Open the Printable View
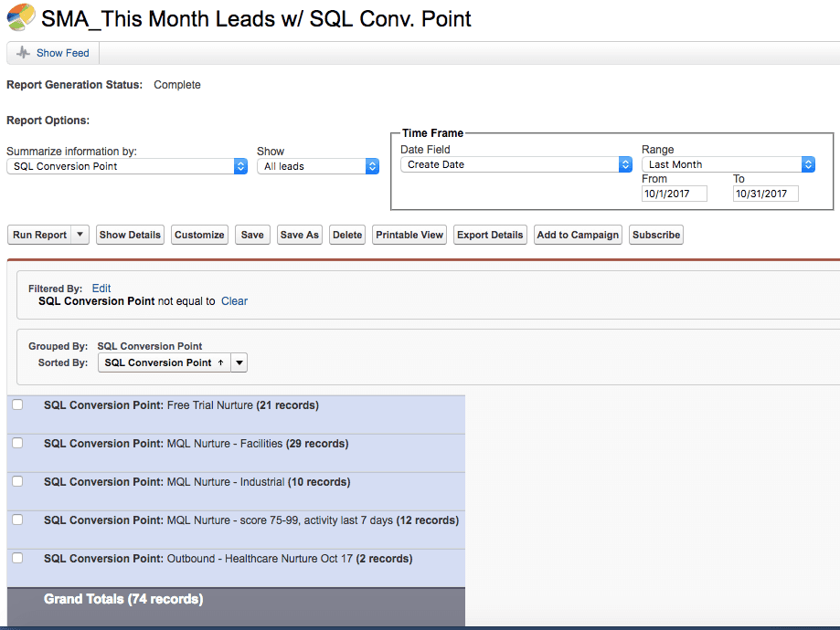This screenshot has height=630, width=840. (x=409, y=235)
